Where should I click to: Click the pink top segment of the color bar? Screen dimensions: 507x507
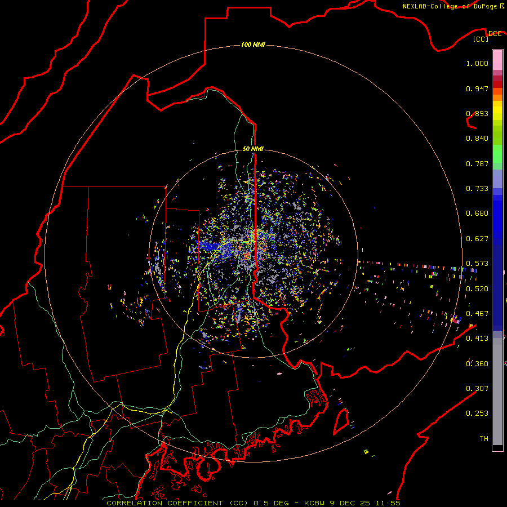pyautogui.click(x=497, y=60)
